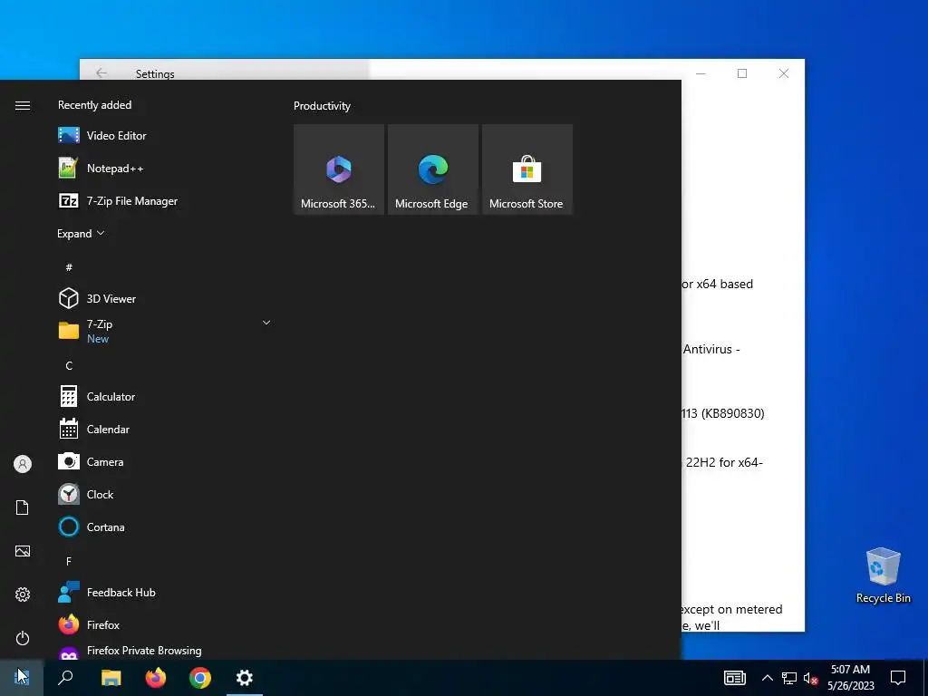Click the Recently added heading

[x=94, y=105]
